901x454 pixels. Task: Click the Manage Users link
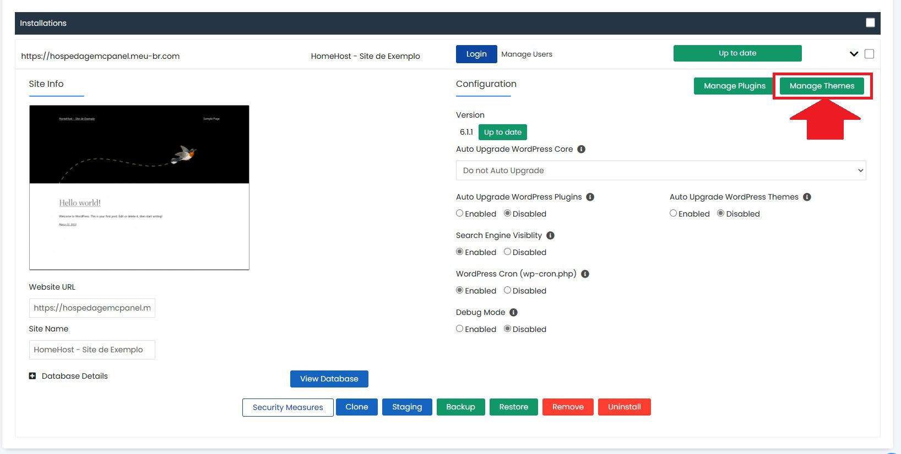tap(527, 54)
